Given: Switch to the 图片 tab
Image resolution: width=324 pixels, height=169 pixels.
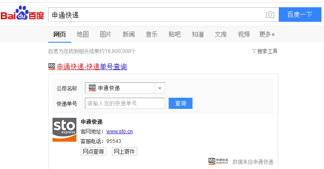Looking at the screenshot, I should click(x=105, y=34).
